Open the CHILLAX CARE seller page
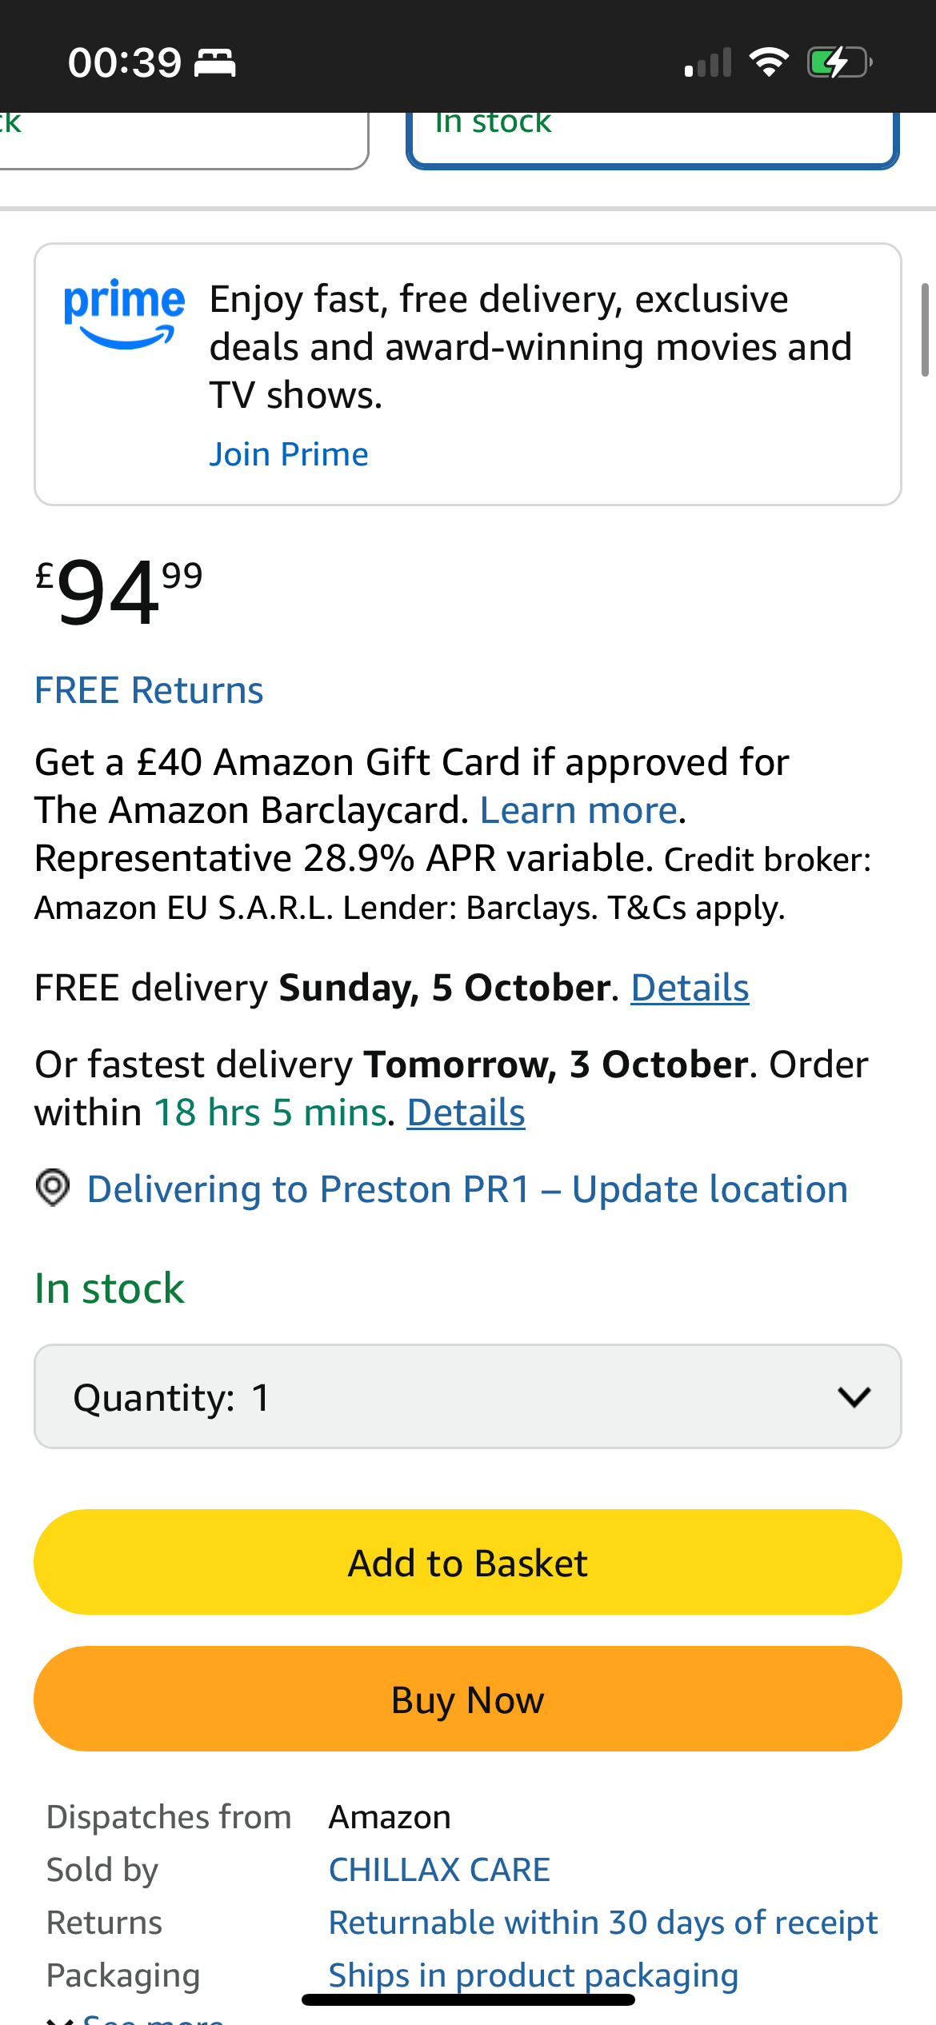This screenshot has height=2025, width=936. click(439, 1870)
